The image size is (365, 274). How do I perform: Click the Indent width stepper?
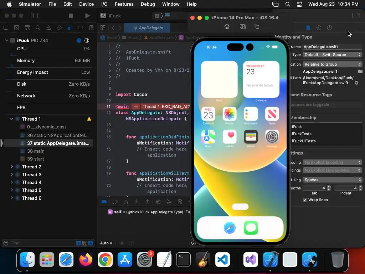(360, 188)
